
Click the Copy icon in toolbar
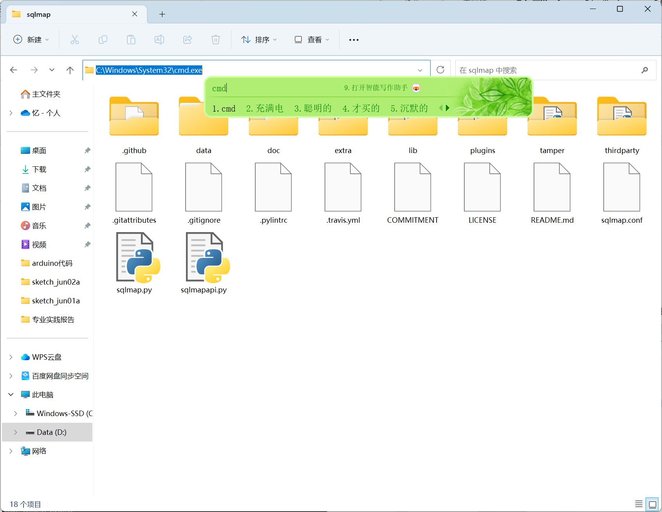point(103,40)
